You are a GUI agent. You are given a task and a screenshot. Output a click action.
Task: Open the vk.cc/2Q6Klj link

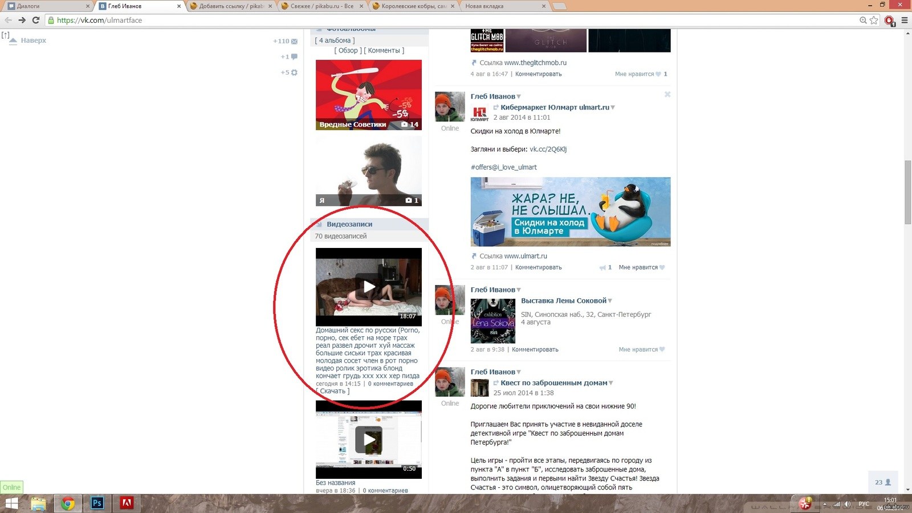click(x=548, y=149)
